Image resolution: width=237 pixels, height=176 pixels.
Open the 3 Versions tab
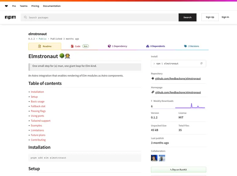click(x=192, y=46)
